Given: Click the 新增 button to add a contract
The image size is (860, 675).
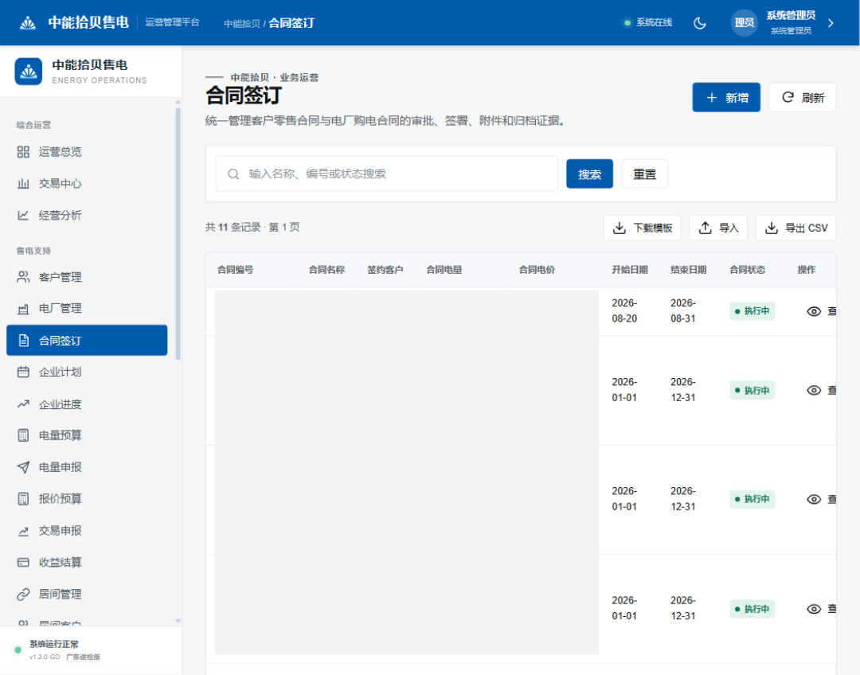Looking at the screenshot, I should [726, 98].
